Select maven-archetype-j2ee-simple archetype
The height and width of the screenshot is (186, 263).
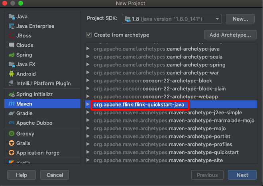(171, 113)
